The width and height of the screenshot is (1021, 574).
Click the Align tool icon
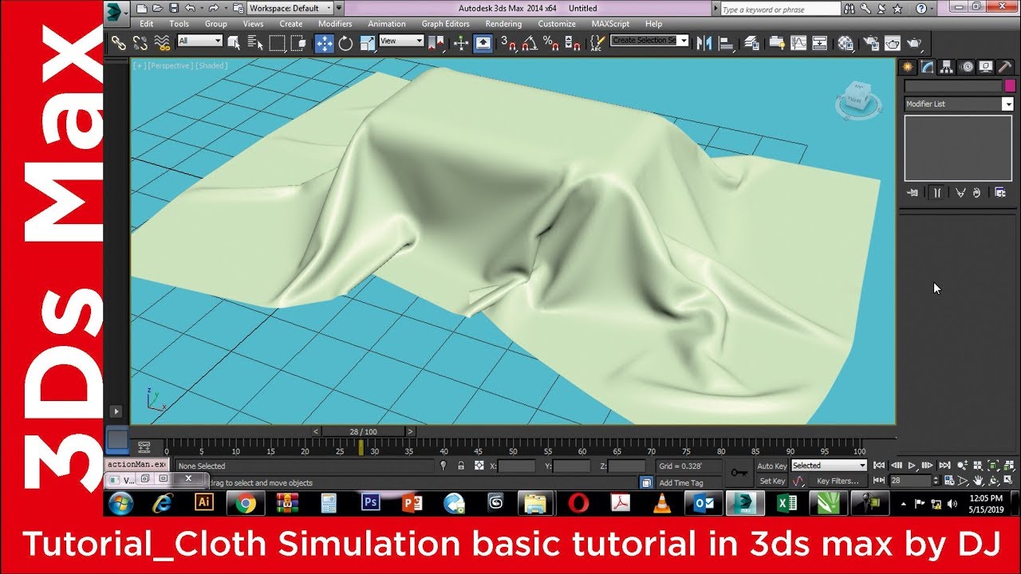coord(727,43)
